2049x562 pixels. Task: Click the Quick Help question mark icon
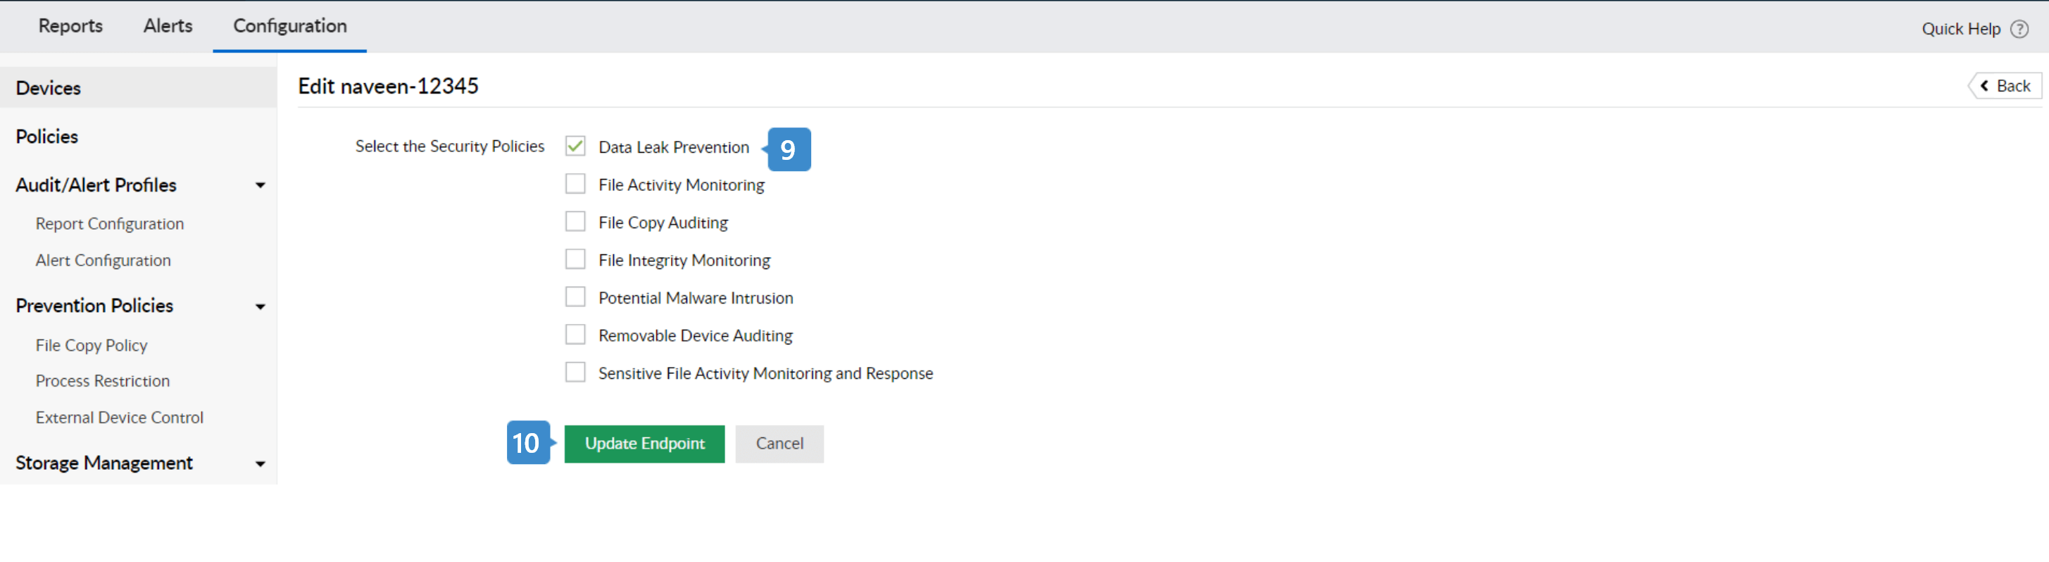2019,30
